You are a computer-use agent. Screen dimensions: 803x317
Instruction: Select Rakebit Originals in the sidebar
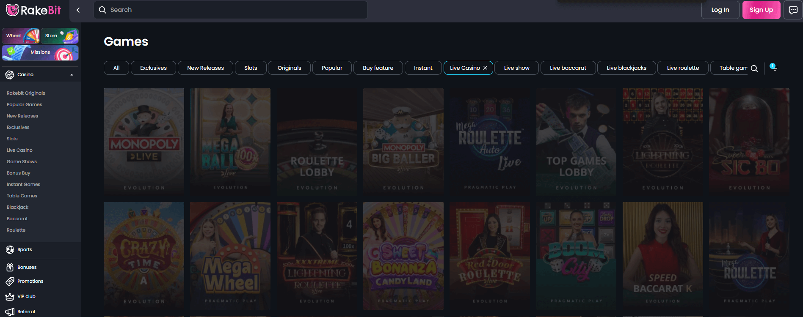point(26,93)
